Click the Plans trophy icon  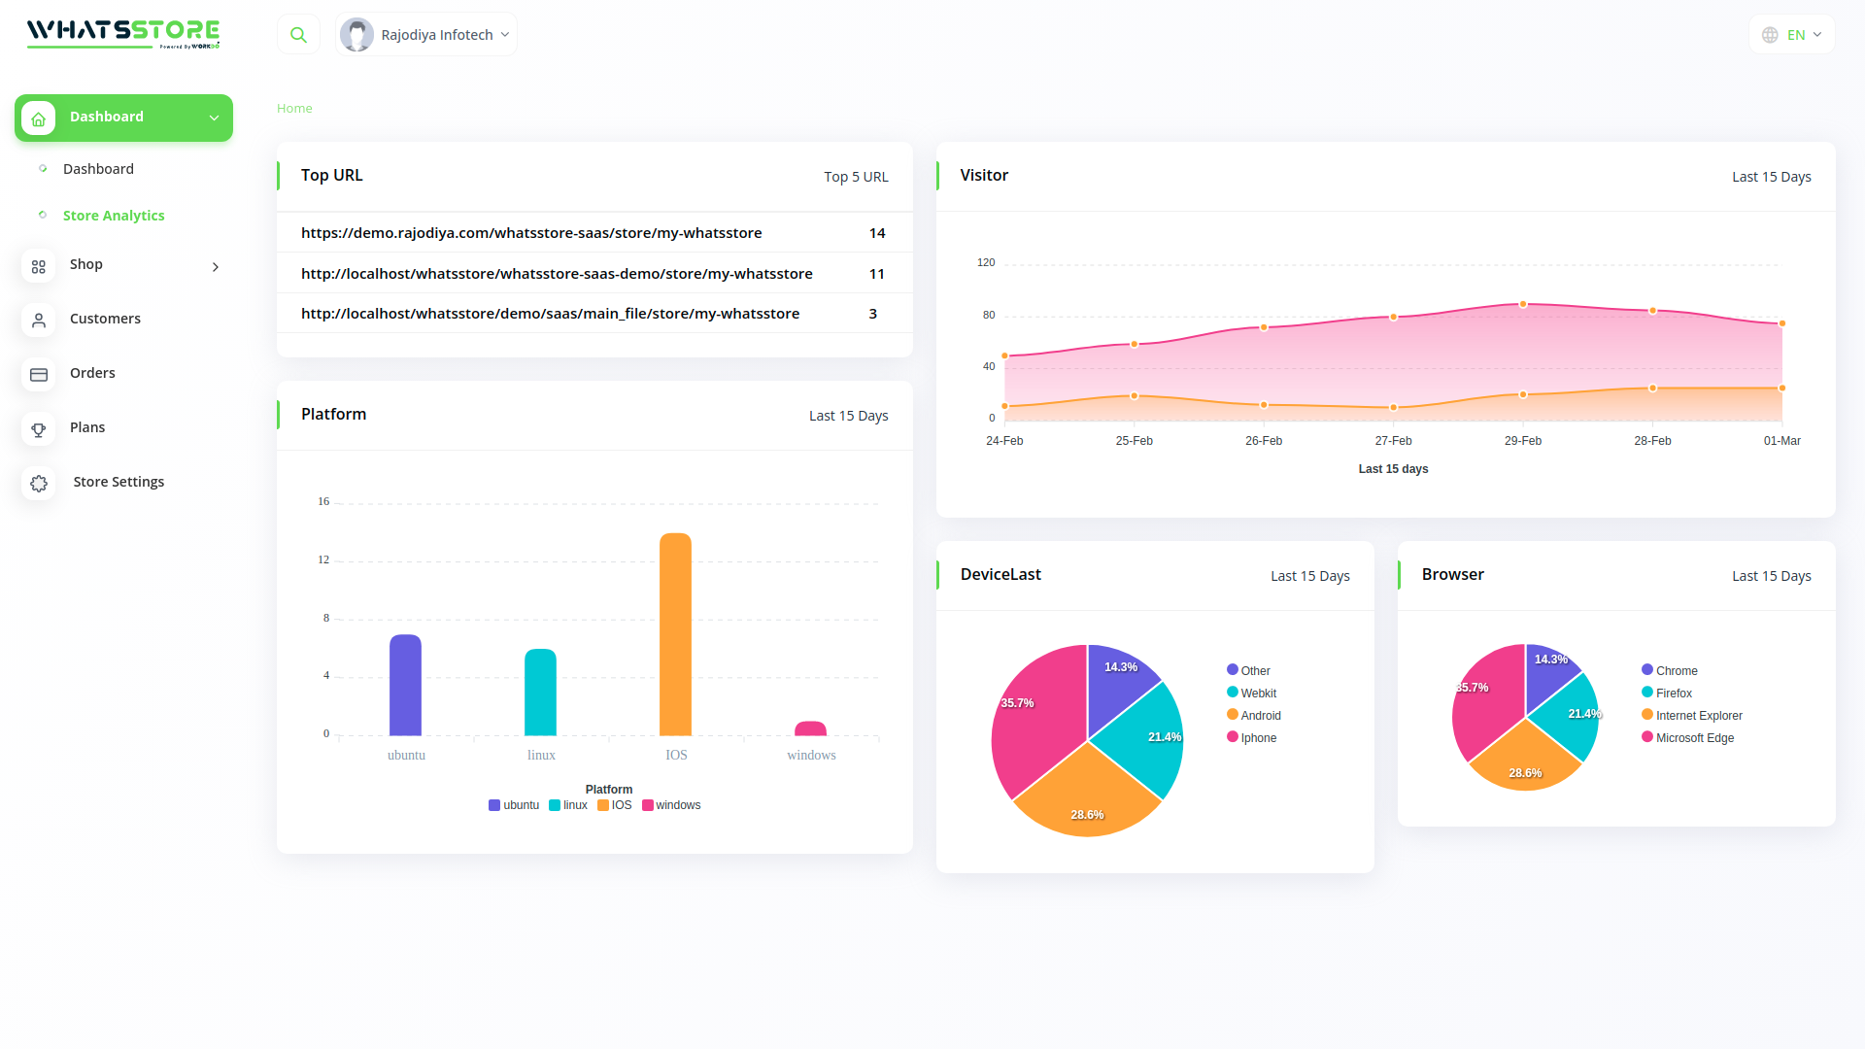[39, 429]
